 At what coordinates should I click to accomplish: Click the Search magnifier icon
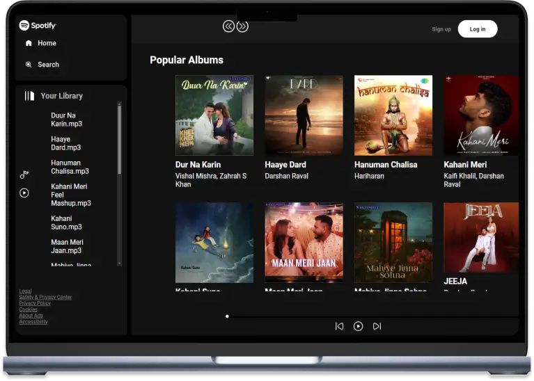(29, 65)
